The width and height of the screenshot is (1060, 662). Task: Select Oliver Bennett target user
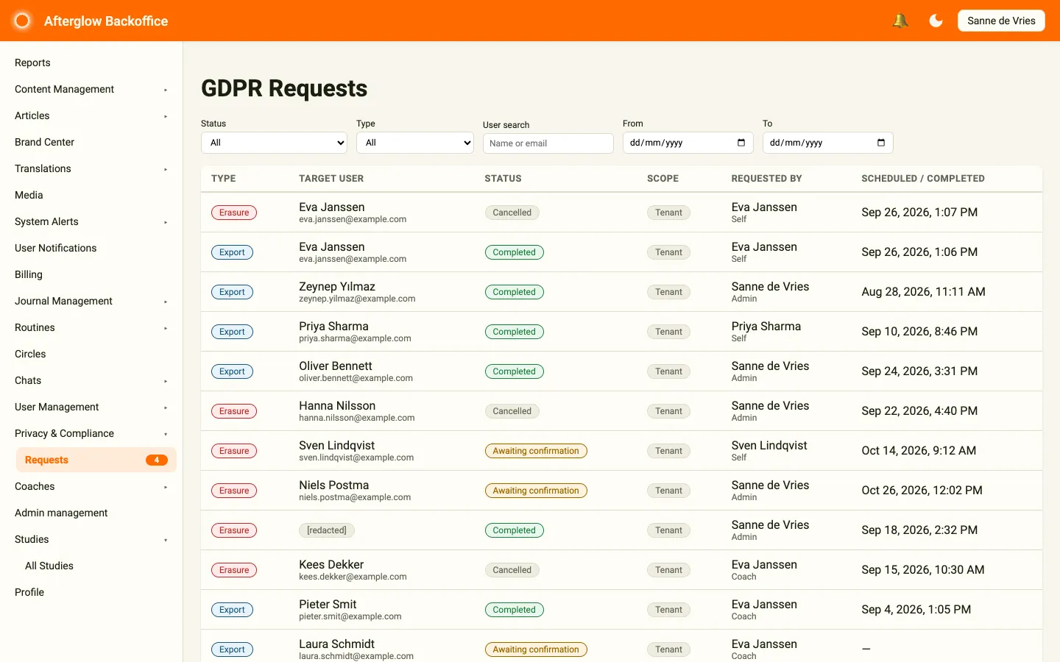tap(336, 366)
